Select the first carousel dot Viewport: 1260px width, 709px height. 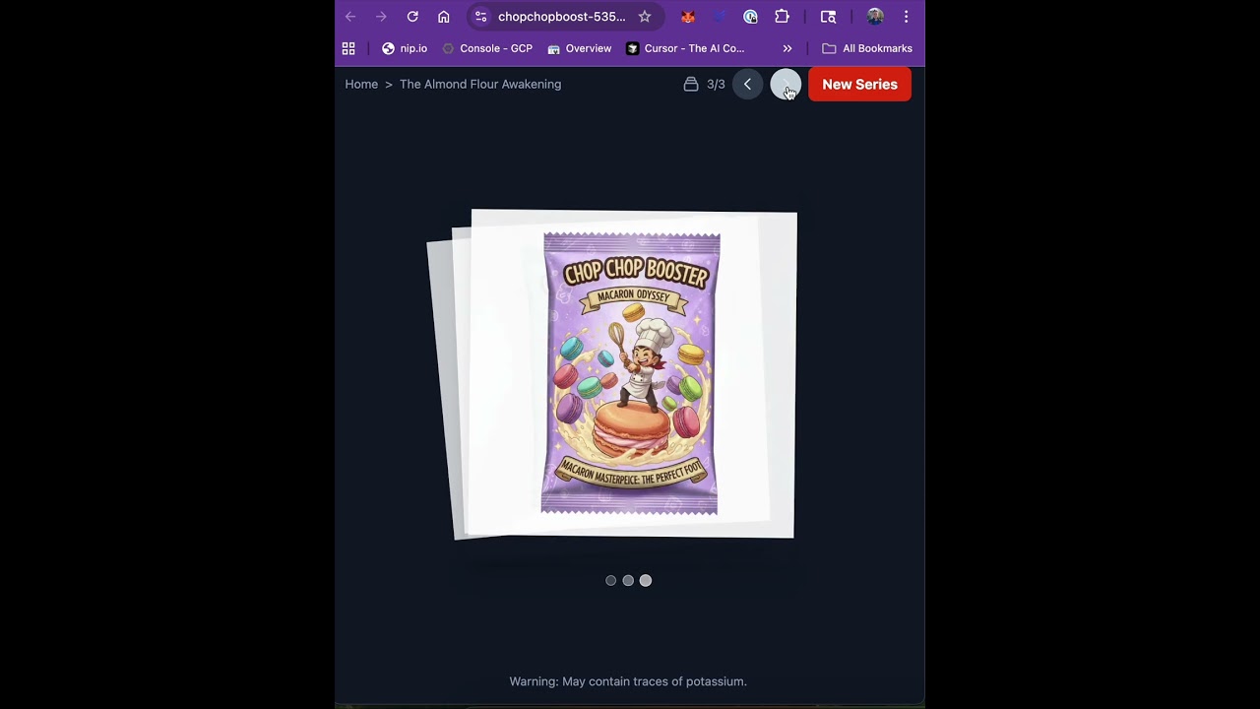pyautogui.click(x=611, y=581)
